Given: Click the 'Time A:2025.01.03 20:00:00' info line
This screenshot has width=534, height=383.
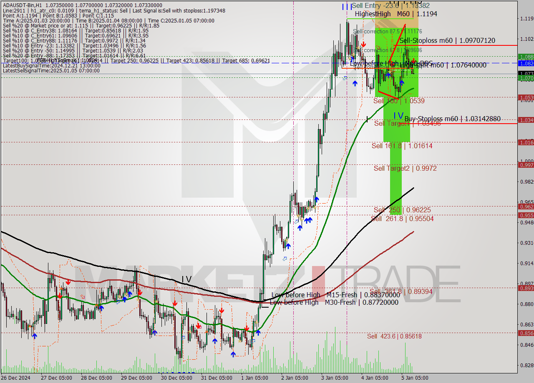Looking at the screenshot, I should pos(108,21).
